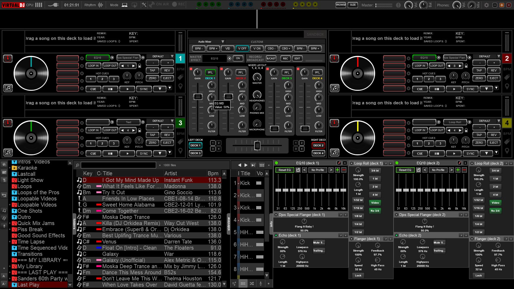Image resolution: width=514 pixels, height=289 pixels.
Task: Save the EQ10 deck 1 profile icon
Action: click(298, 170)
